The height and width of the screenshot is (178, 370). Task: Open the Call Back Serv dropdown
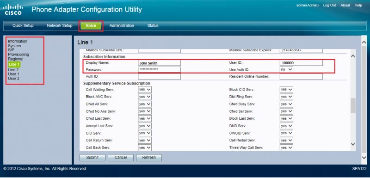click(145, 147)
